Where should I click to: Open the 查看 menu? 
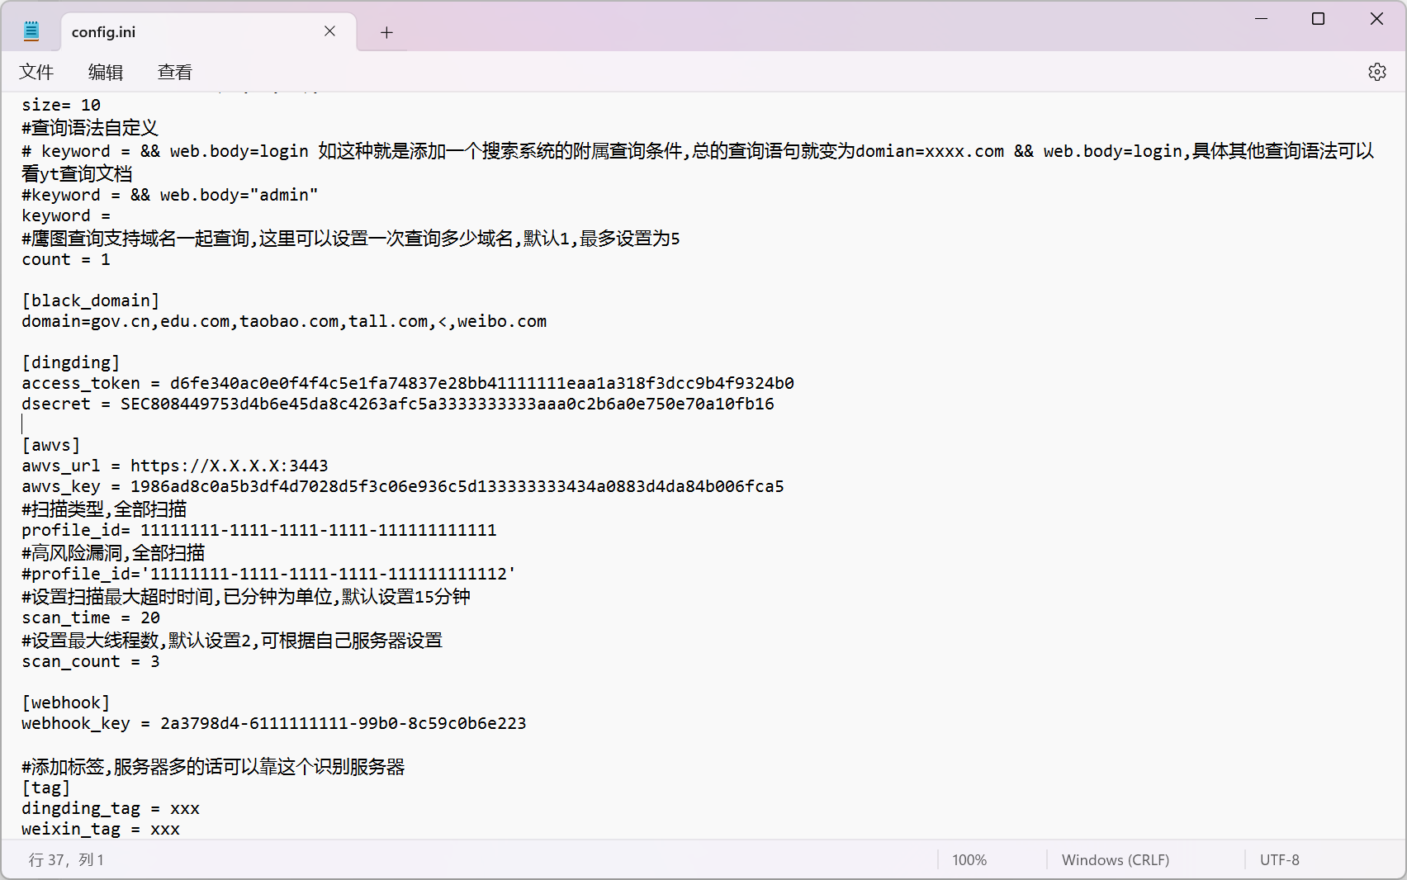coord(175,72)
